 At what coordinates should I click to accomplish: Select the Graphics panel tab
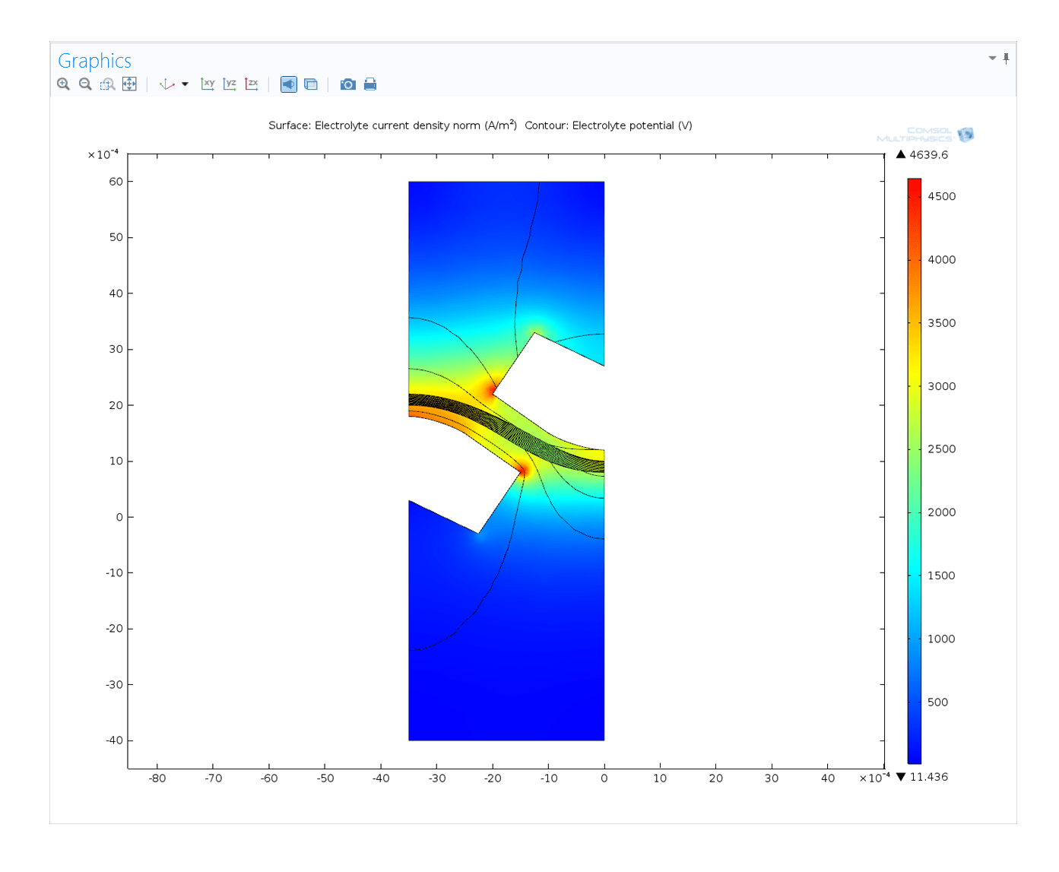94,60
